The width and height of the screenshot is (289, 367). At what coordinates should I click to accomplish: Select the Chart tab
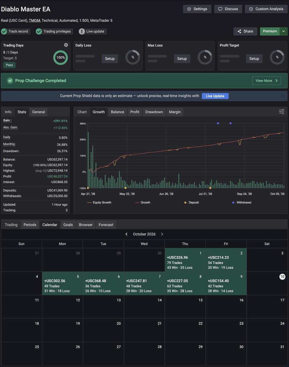point(82,112)
